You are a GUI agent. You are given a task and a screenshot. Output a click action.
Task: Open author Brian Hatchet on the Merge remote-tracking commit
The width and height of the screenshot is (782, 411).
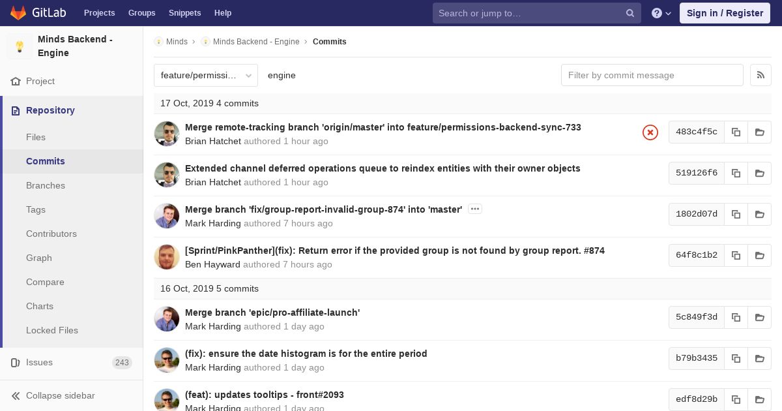[x=213, y=141]
